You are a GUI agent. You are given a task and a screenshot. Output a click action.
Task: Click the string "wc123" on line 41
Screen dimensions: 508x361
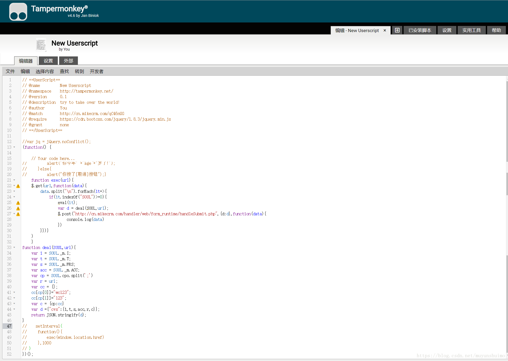(x=61, y=292)
